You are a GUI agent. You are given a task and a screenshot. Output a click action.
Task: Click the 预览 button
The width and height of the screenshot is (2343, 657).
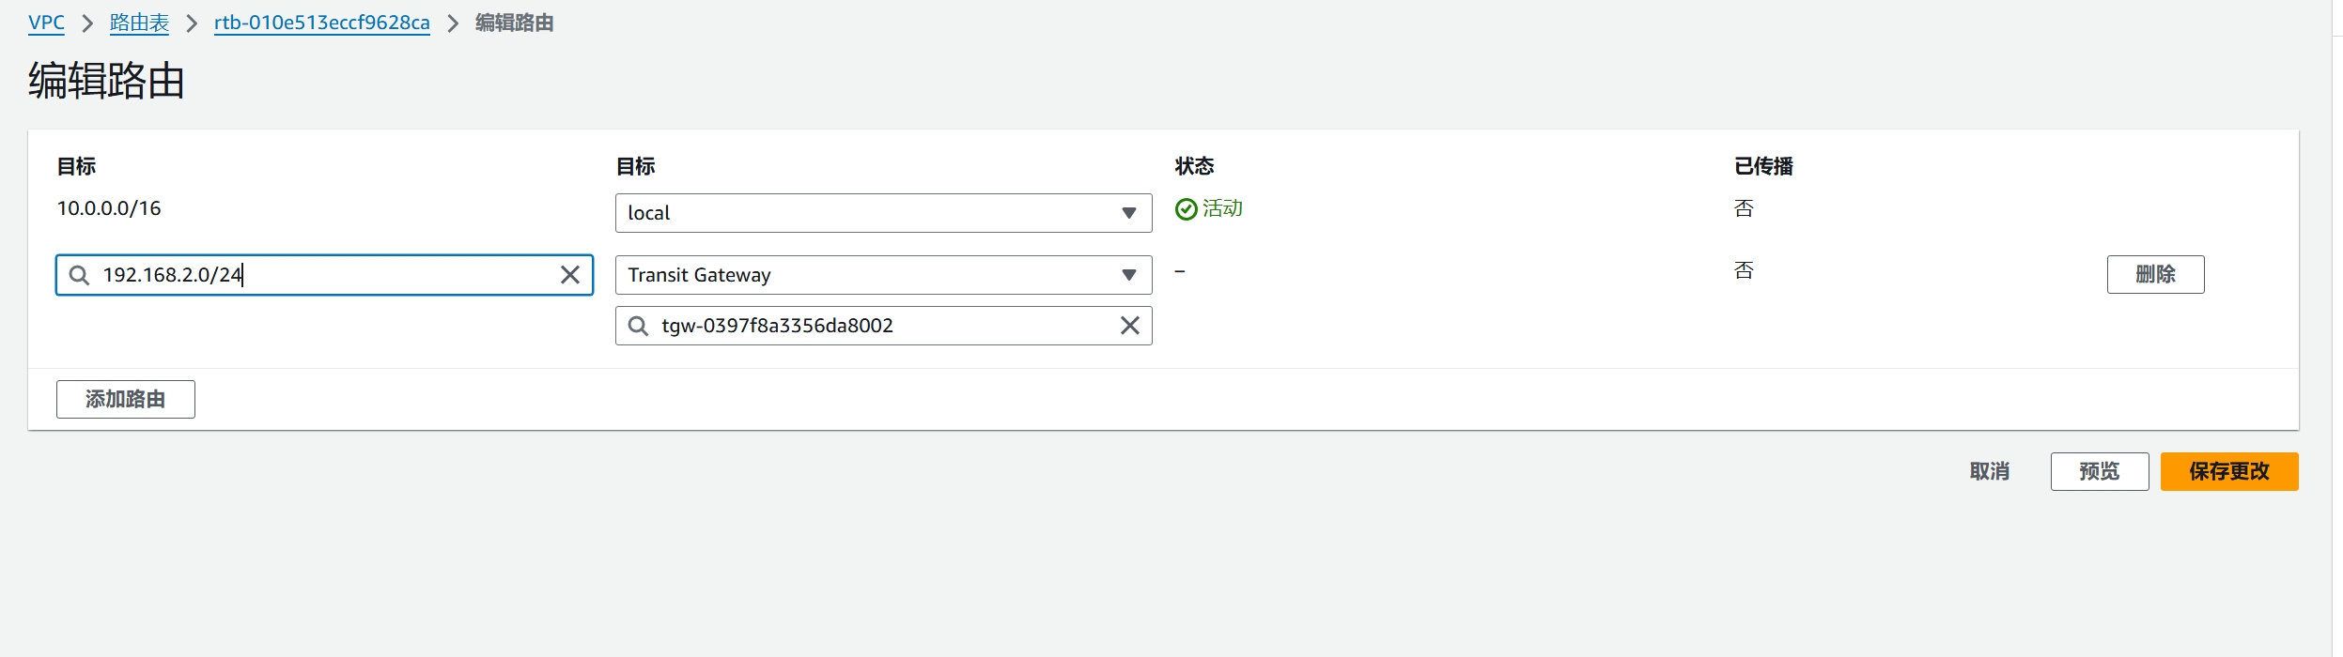click(2100, 471)
